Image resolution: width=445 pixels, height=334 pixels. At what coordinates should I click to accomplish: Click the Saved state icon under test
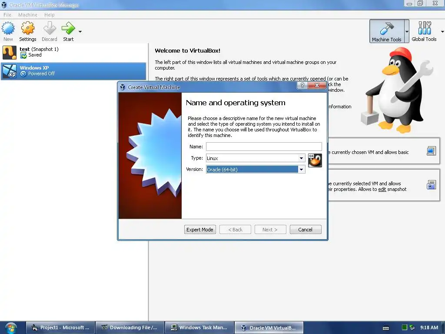tap(23, 55)
